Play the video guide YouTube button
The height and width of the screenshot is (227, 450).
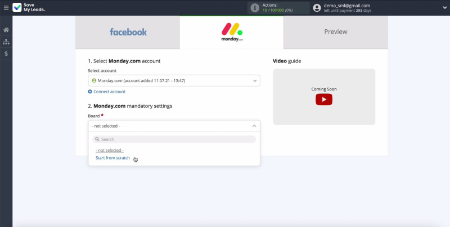324,99
